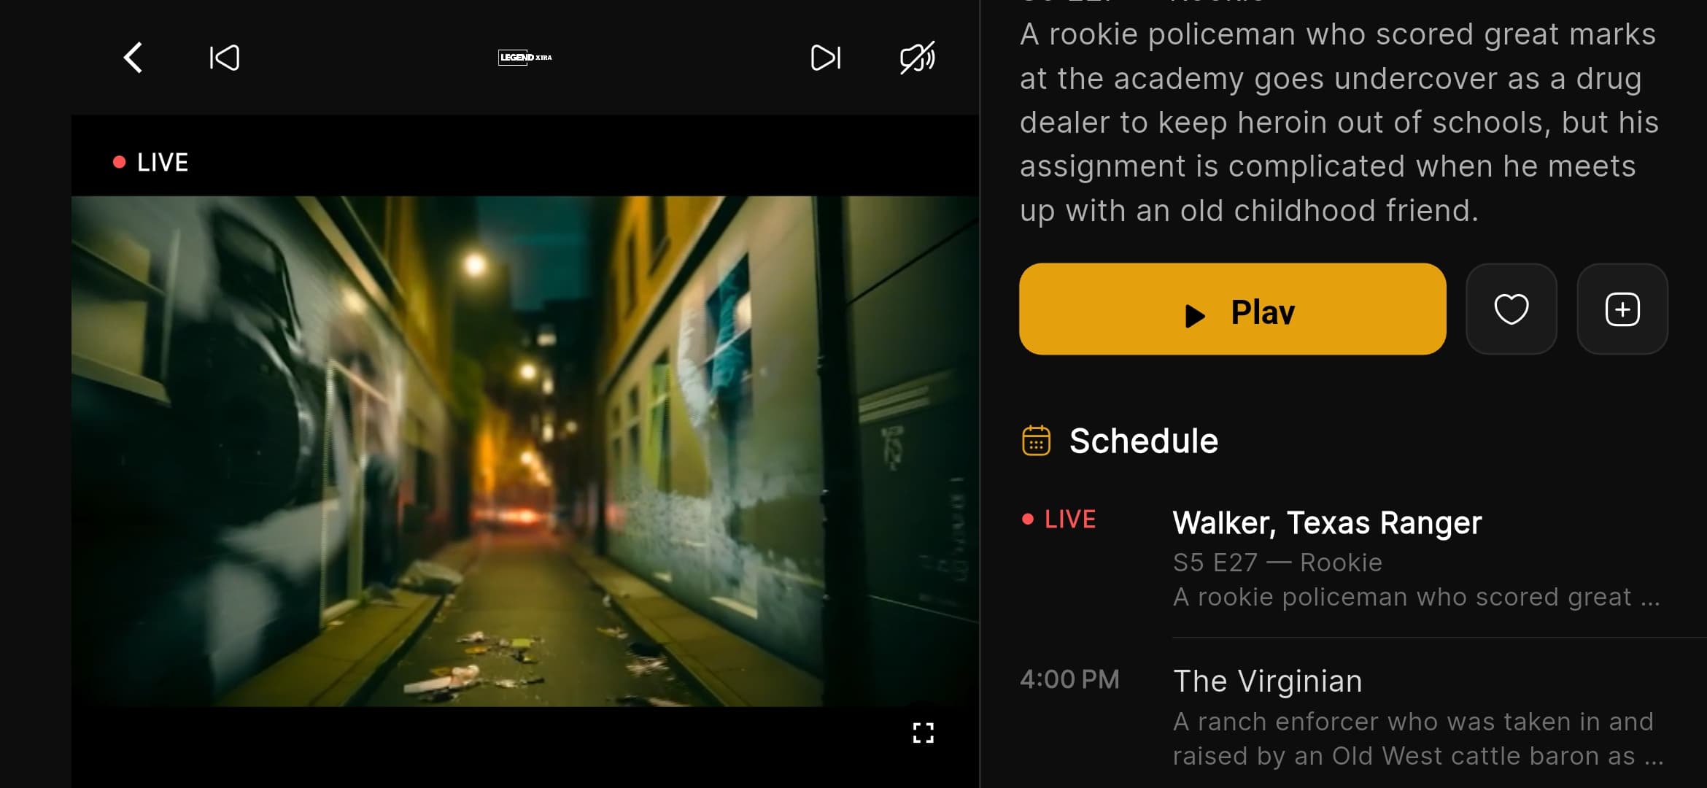This screenshot has height=788, width=1707.
Task: Click the 4:00 PM time slot
Action: pos(1069,679)
